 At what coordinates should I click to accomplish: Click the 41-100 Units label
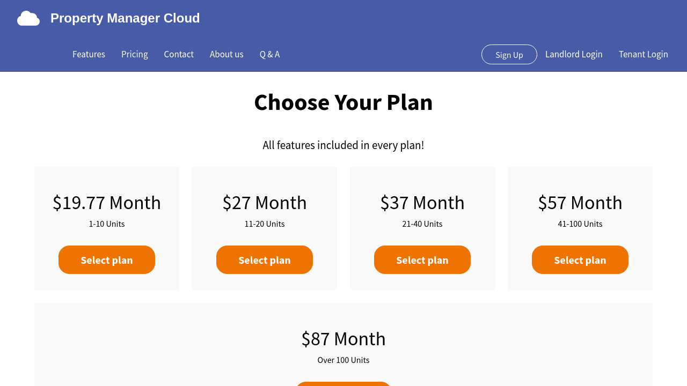pyautogui.click(x=580, y=224)
